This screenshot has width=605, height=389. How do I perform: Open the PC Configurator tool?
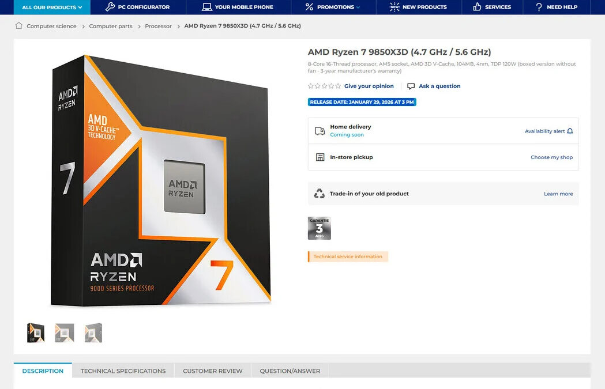[x=138, y=7]
